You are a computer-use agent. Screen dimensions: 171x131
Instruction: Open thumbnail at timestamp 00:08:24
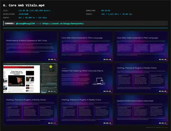click(x=85, y=110)
